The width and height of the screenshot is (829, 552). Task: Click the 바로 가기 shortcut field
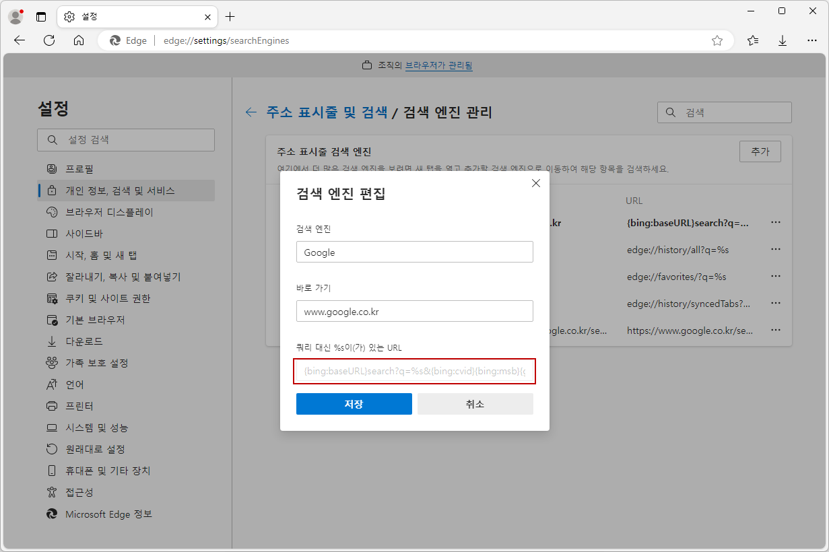coord(415,311)
